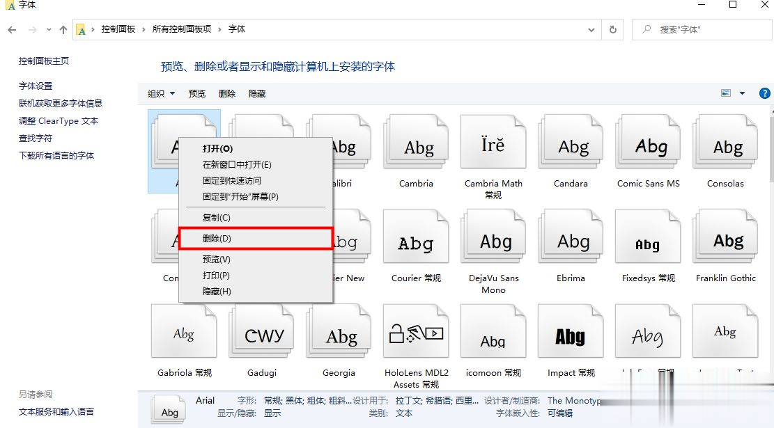The image size is (774, 428).
Task: Choose 复制(C) from context menu
Action: coord(255,217)
